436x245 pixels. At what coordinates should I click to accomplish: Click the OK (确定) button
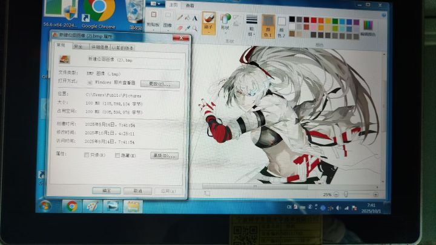tap(107, 191)
